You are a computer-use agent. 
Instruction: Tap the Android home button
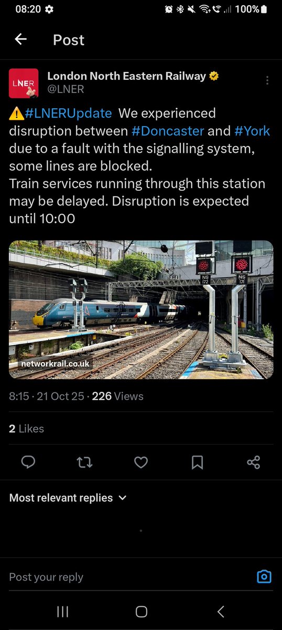(x=141, y=612)
